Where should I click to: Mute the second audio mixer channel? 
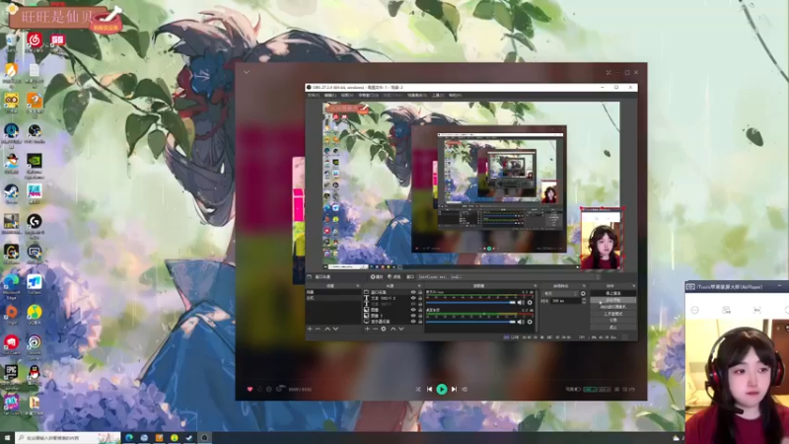(521, 323)
